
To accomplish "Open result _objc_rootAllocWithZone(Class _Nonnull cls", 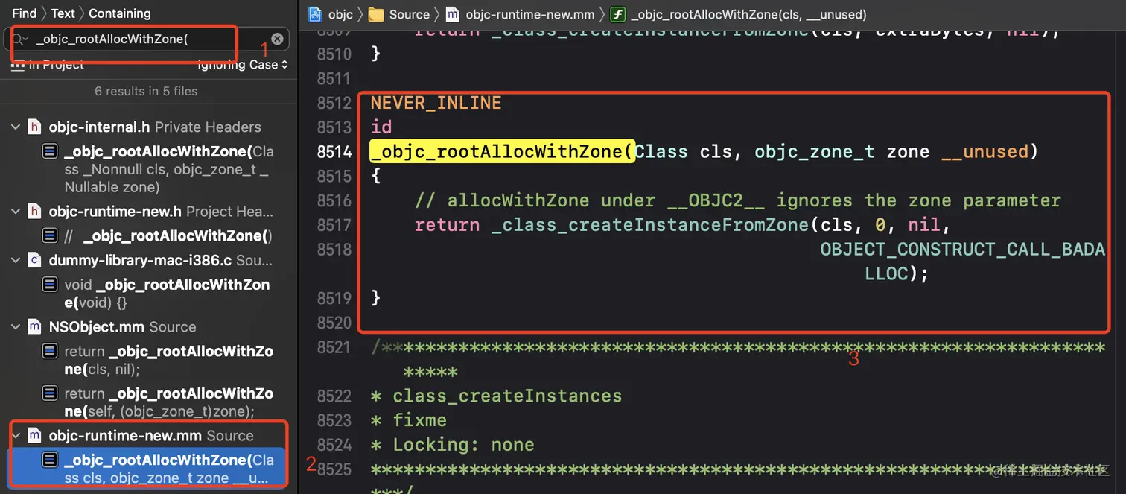I will (x=169, y=169).
